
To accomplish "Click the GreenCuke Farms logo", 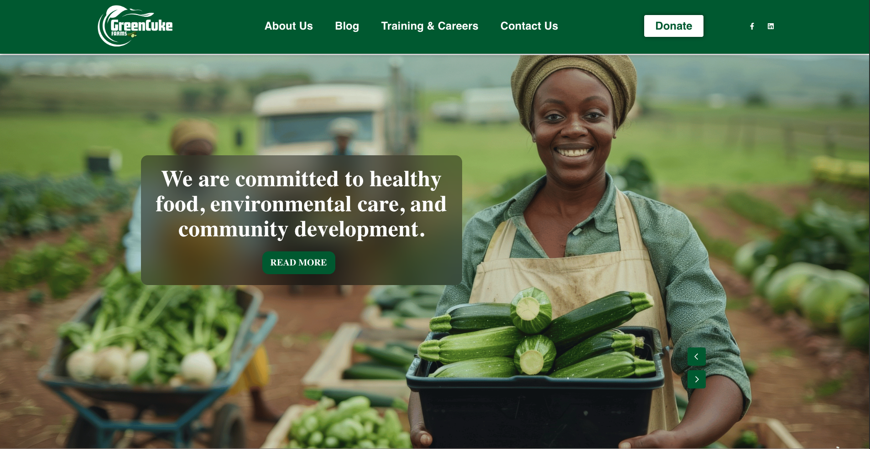I will pos(135,26).
